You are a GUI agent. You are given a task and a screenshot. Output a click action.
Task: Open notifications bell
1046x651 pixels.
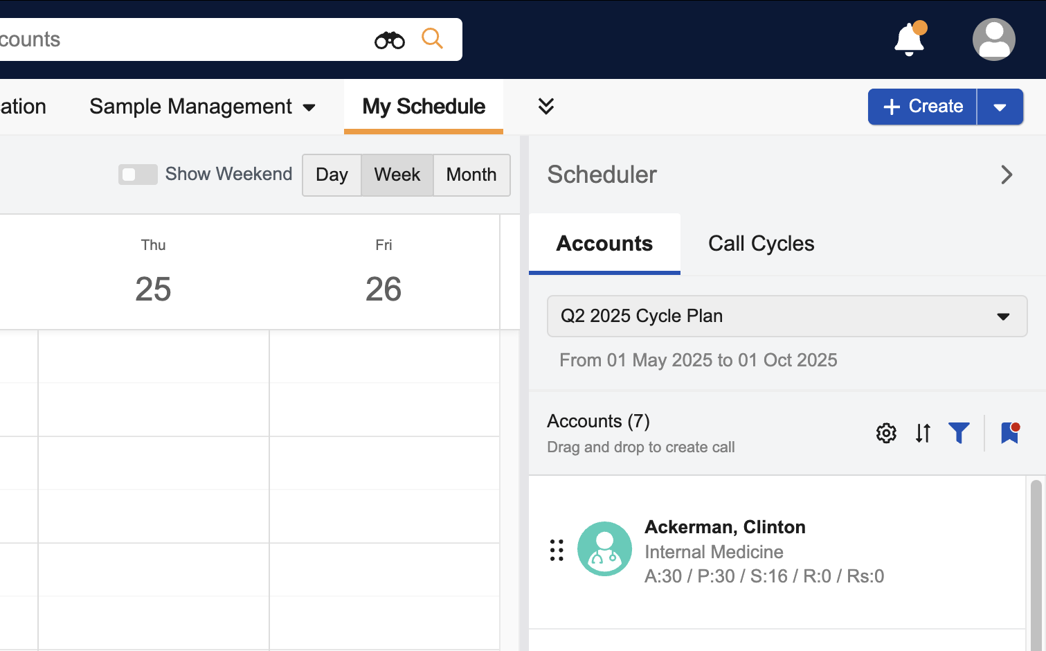click(x=909, y=39)
